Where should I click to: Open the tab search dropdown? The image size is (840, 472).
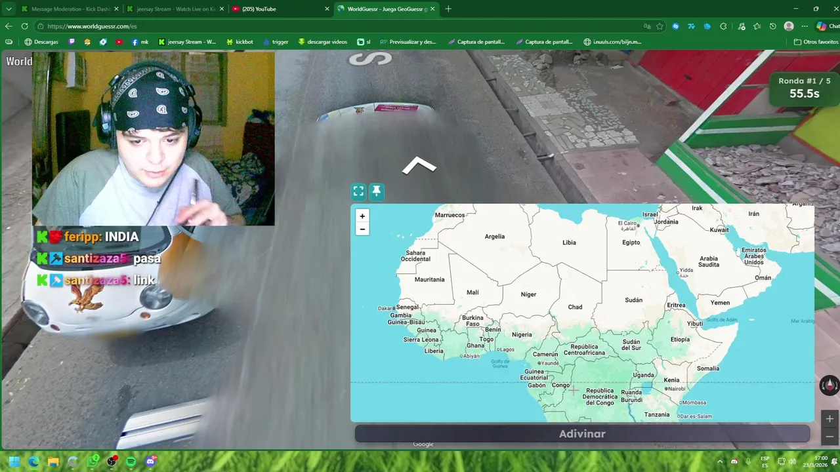pyautogui.click(x=9, y=9)
